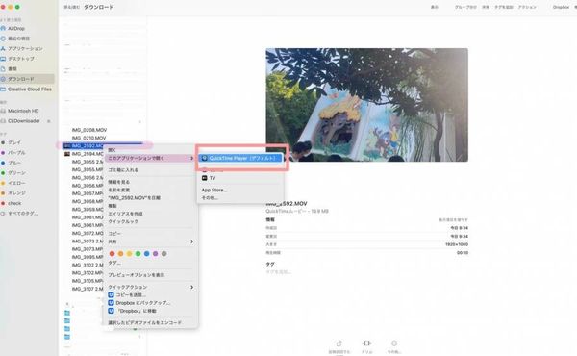The height and width of the screenshot is (356, 577).
Task: Expand the 共有 submenu in context menu
Action: [150, 242]
